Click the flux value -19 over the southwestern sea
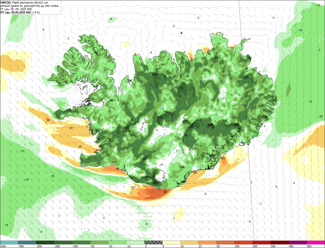Screen dimensions: 325x248 tap(26, 180)
